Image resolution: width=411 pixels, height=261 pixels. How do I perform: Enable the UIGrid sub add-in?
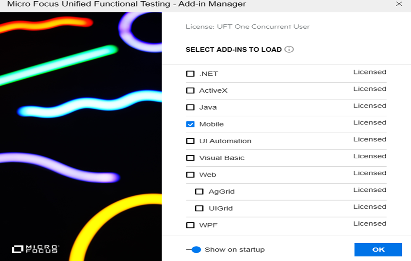click(x=199, y=208)
